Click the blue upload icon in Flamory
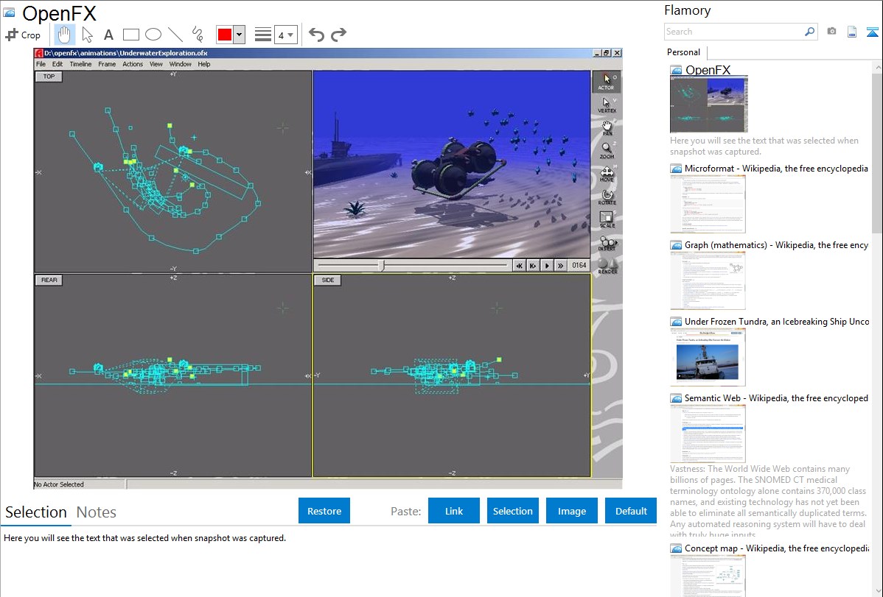The image size is (883, 597). tap(872, 32)
